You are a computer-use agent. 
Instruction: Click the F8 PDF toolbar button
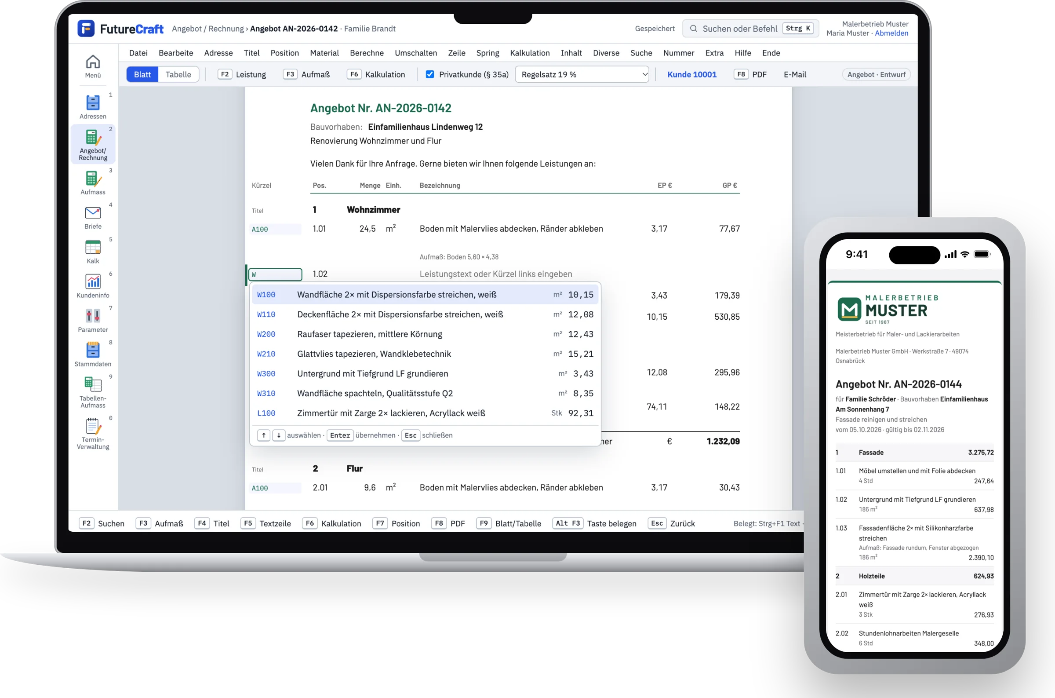750,74
